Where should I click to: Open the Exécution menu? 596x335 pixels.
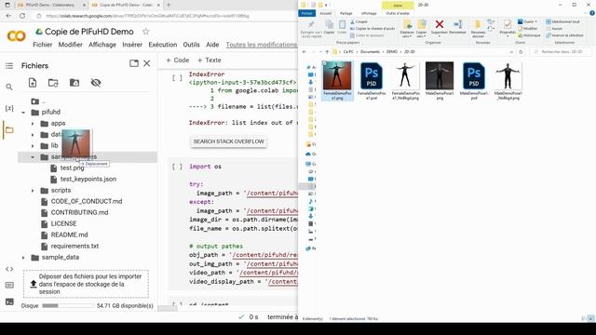[x=163, y=45]
